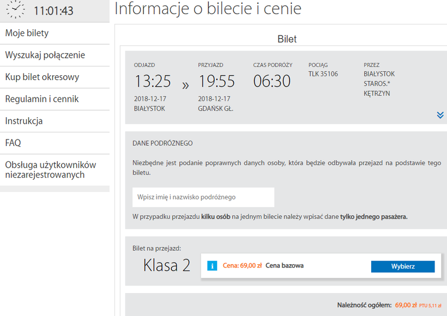Click the double arrow between departure and arrival

point(185,85)
